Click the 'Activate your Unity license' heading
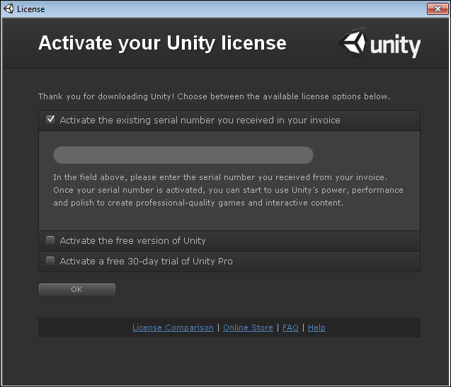Viewport: 451px width, 387px height. click(163, 43)
